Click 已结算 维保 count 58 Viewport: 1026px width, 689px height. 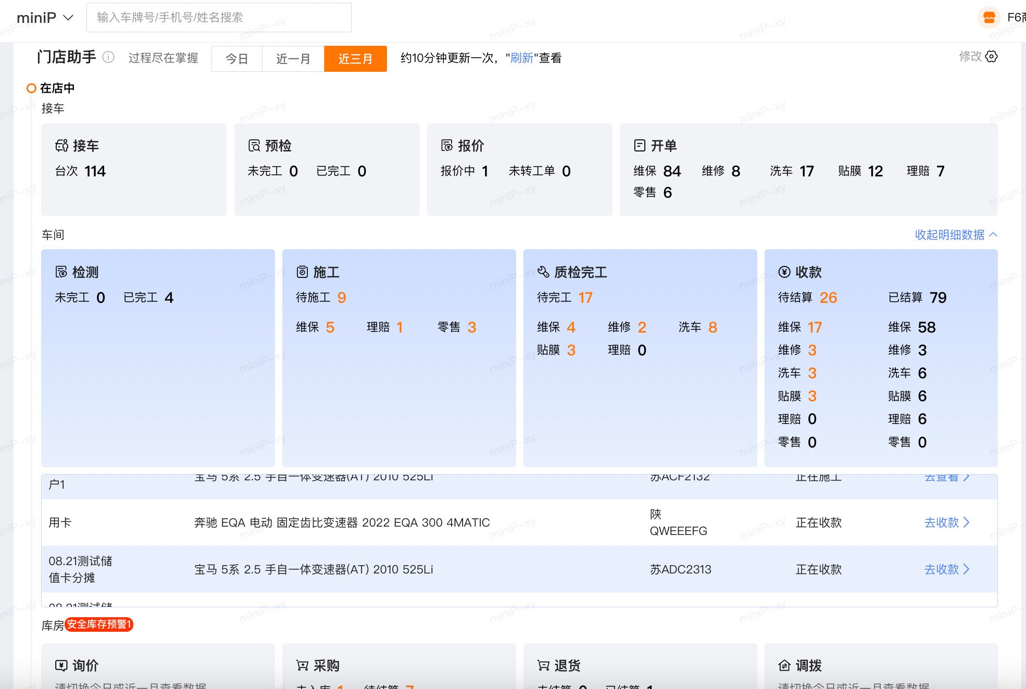[x=927, y=327]
